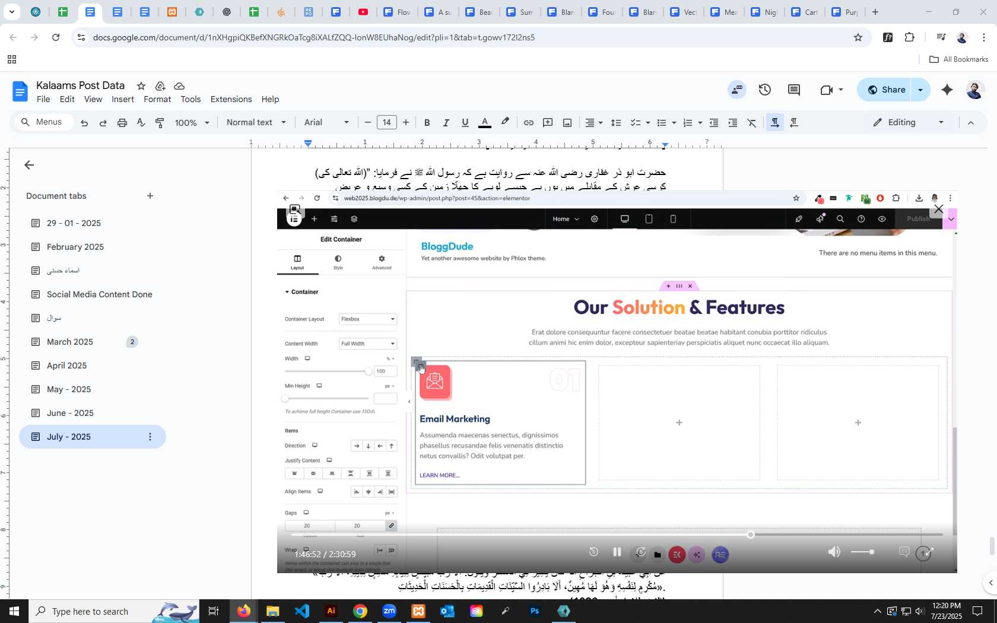Image resolution: width=997 pixels, height=623 pixels.
Task: Open the Insert menu
Action: (123, 99)
